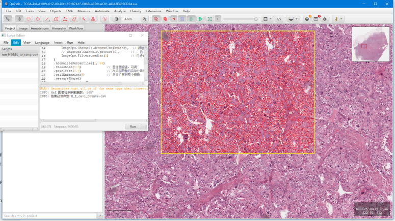Toggle show annotation names button
The width and height of the screenshot is (395, 221).
(174, 19)
